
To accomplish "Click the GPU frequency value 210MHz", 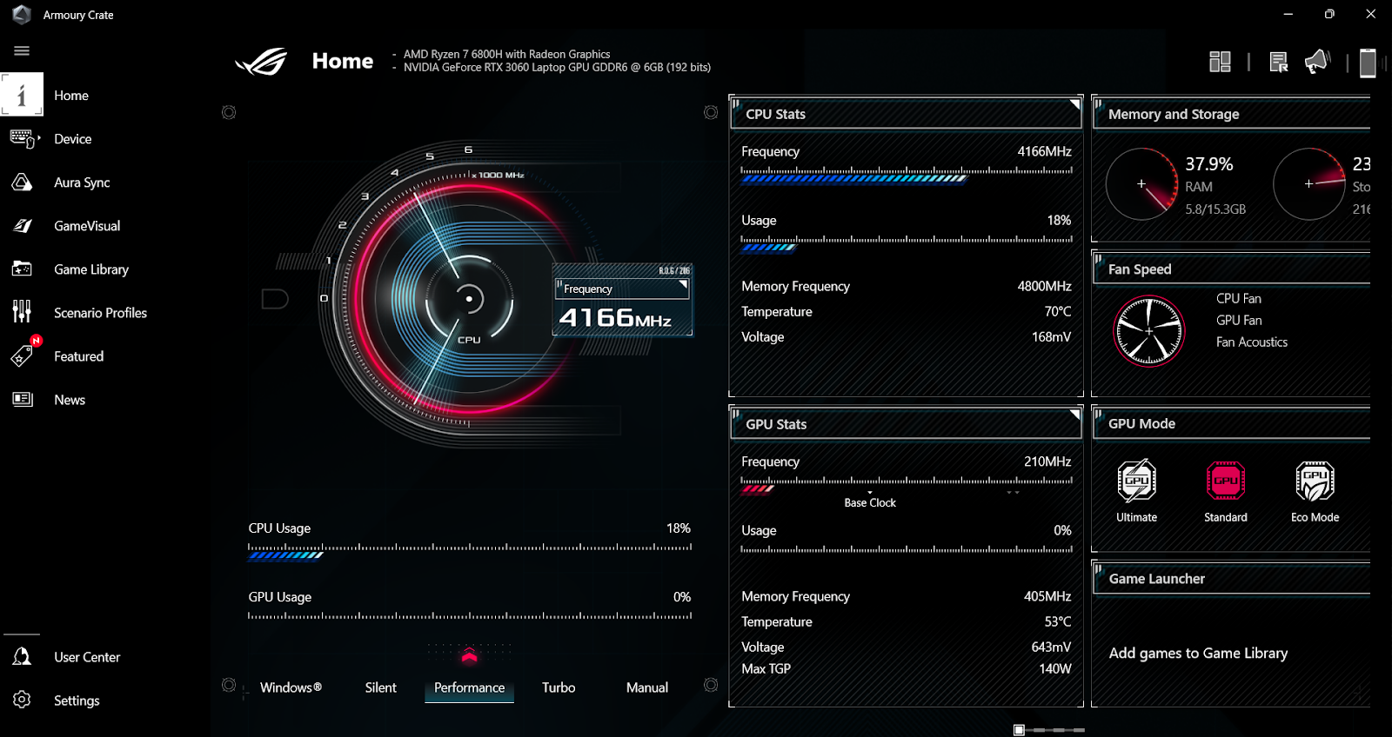I will pyautogui.click(x=1047, y=461).
